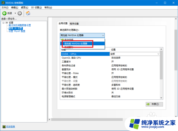Screen dimensions: 178x131
Task: Open the 桌面(K) menu
Action: pos(25,7)
